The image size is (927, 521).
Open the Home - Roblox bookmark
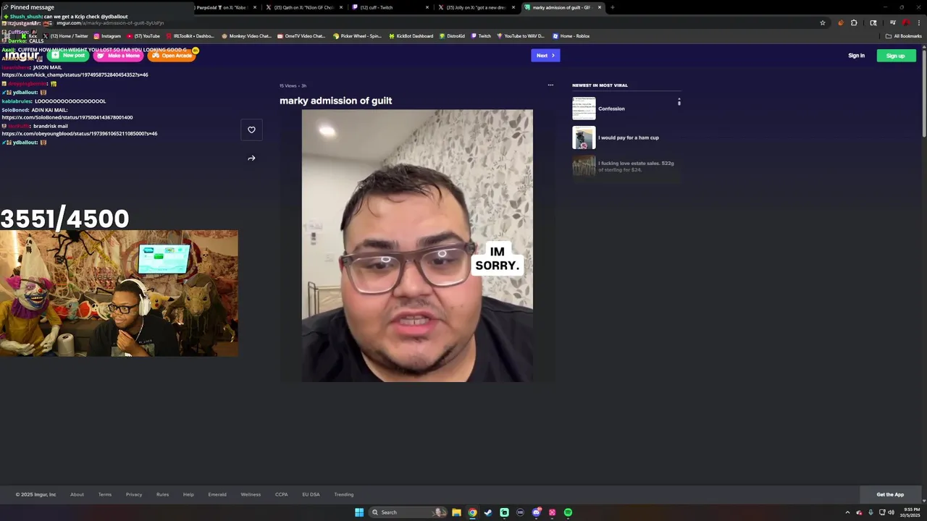pos(571,36)
